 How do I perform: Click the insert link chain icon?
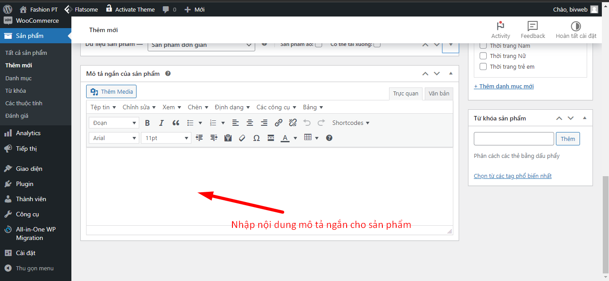tap(278, 123)
